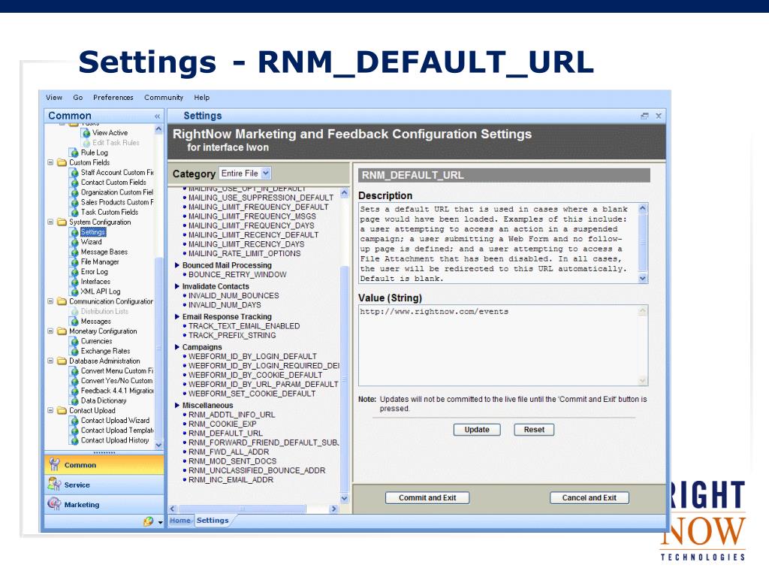Click the Messages item icon
Viewport: 769px width, 577px height.
74,322
